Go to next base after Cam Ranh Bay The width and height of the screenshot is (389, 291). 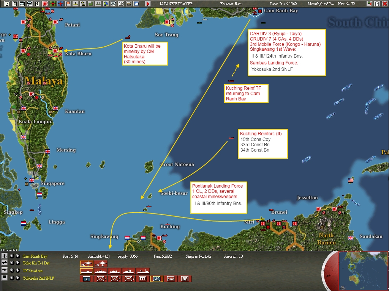tap(17, 256)
